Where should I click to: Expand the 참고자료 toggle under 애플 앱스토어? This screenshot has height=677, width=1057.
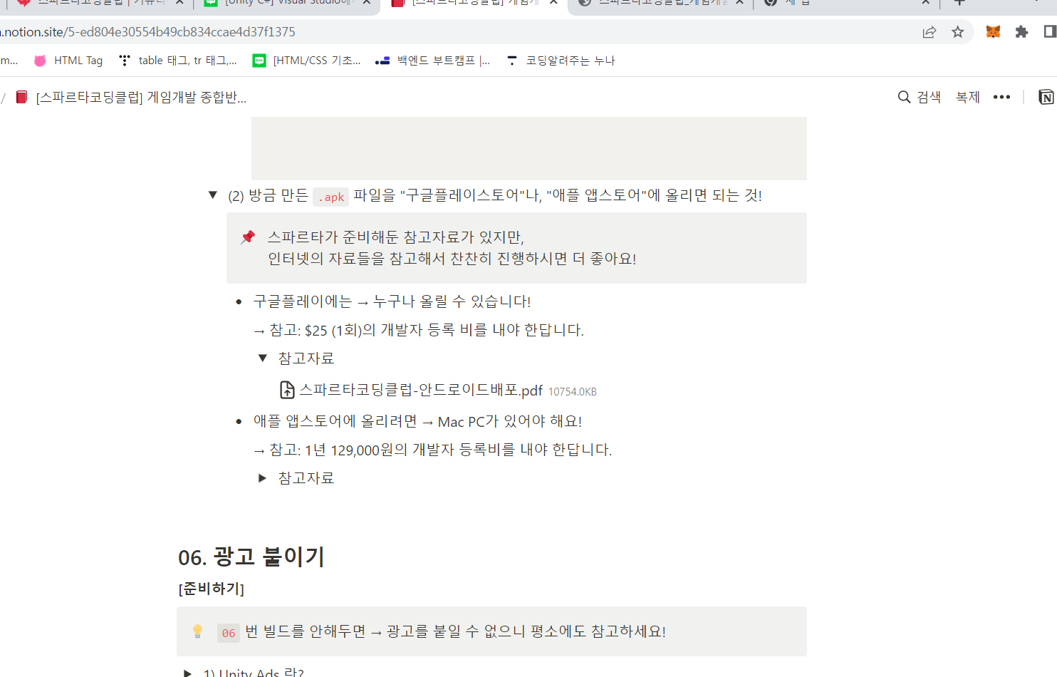coord(262,478)
